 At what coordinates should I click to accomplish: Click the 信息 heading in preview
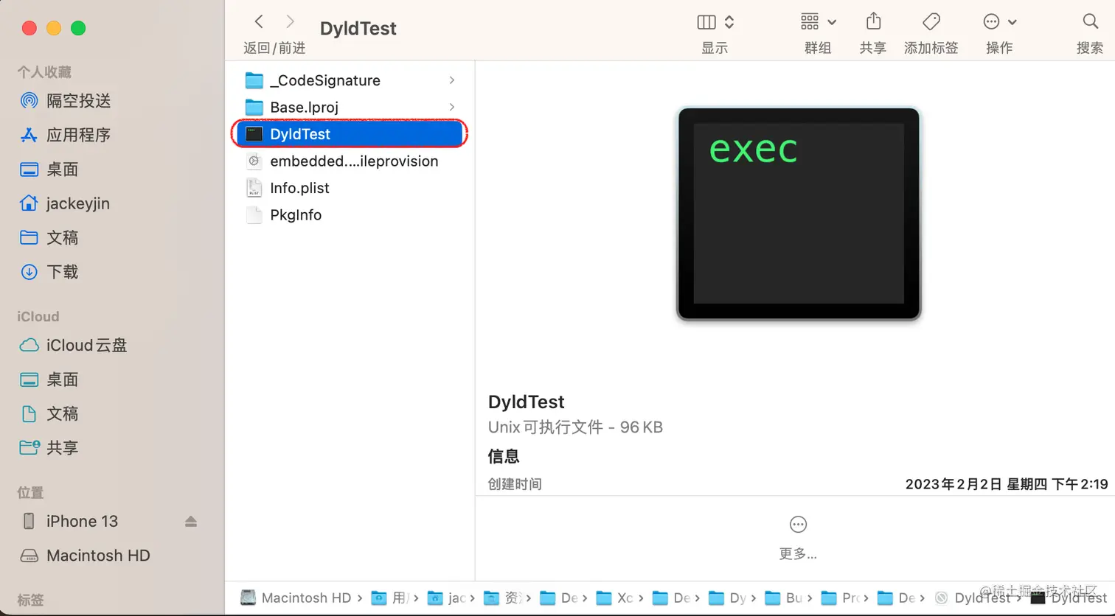[x=504, y=456]
